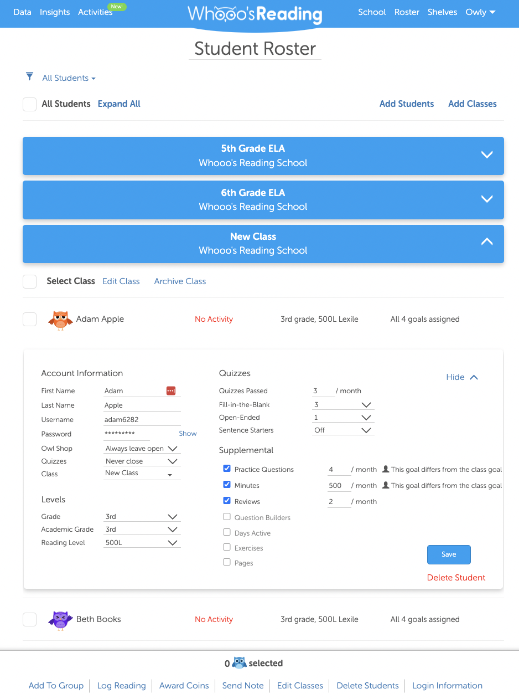The image size is (519, 699).
Task: Select Beth Books' row checkbox
Action: click(x=29, y=619)
